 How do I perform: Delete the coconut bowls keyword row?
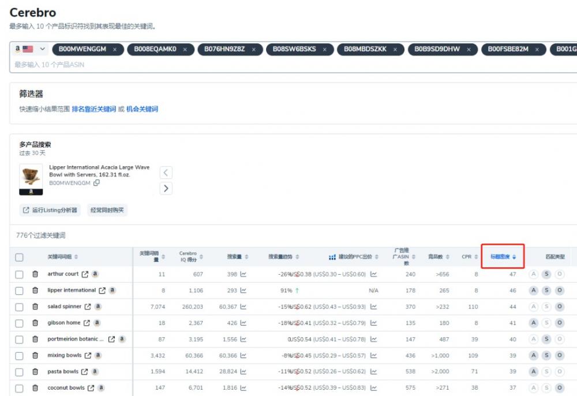tap(35, 388)
